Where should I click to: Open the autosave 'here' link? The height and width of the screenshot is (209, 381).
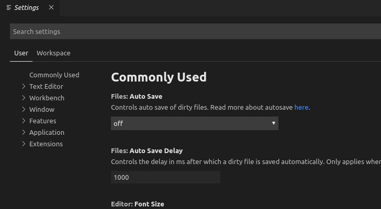[x=301, y=107]
